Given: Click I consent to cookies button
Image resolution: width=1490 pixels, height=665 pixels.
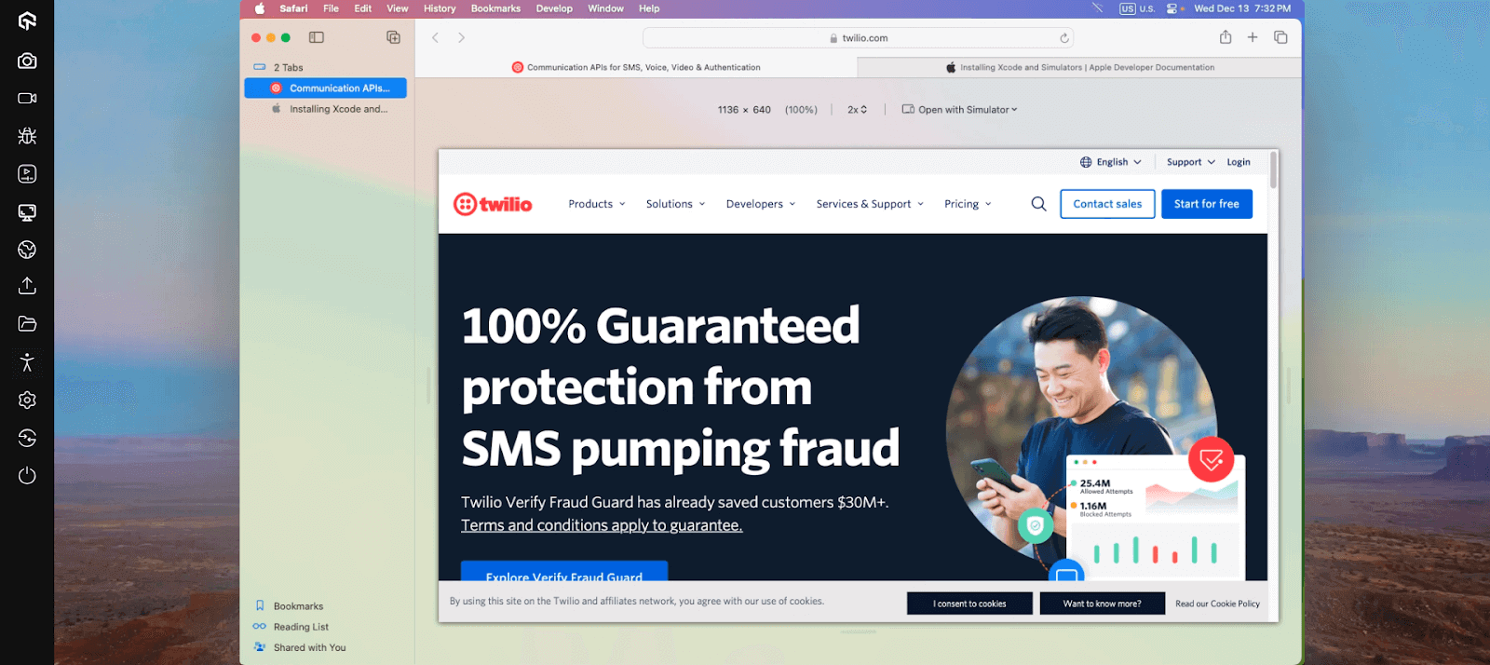Looking at the screenshot, I should pyautogui.click(x=969, y=604).
